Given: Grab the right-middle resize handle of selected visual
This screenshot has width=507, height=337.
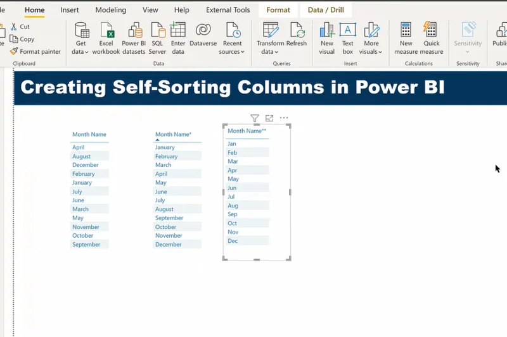Looking at the screenshot, I should pyautogui.click(x=290, y=192).
